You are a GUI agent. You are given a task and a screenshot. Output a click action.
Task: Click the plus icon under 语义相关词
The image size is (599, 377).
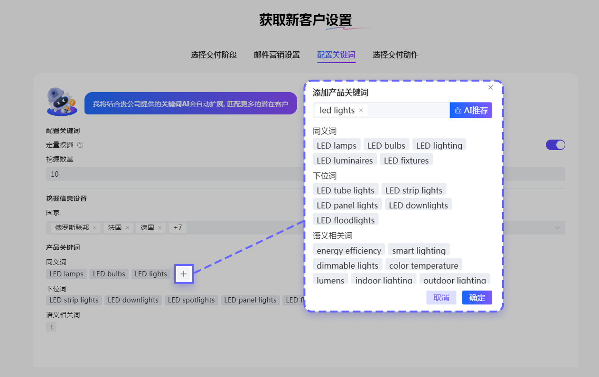pyautogui.click(x=51, y=327)
